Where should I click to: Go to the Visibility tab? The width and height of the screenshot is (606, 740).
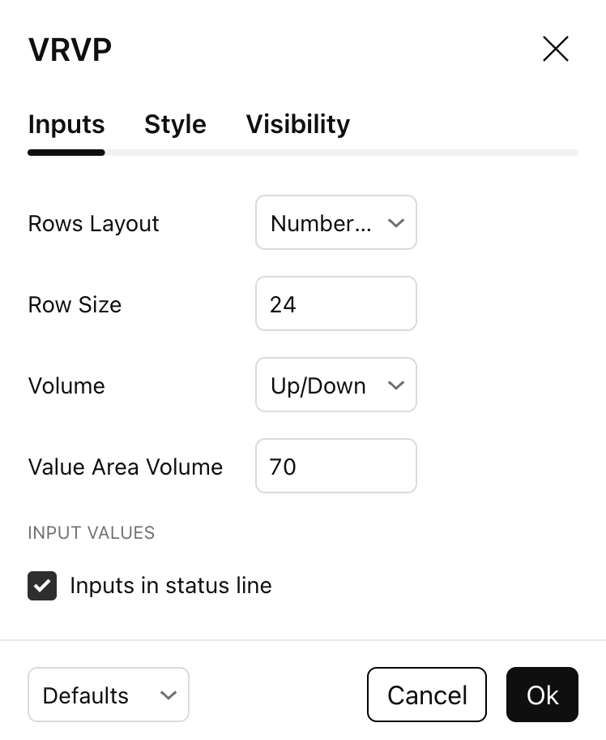(x=297, y=124)
